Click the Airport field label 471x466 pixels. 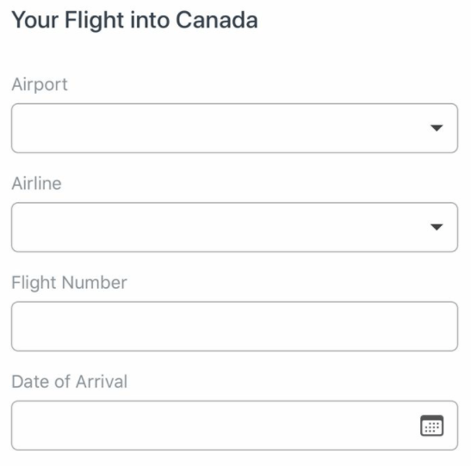point(40,84)
